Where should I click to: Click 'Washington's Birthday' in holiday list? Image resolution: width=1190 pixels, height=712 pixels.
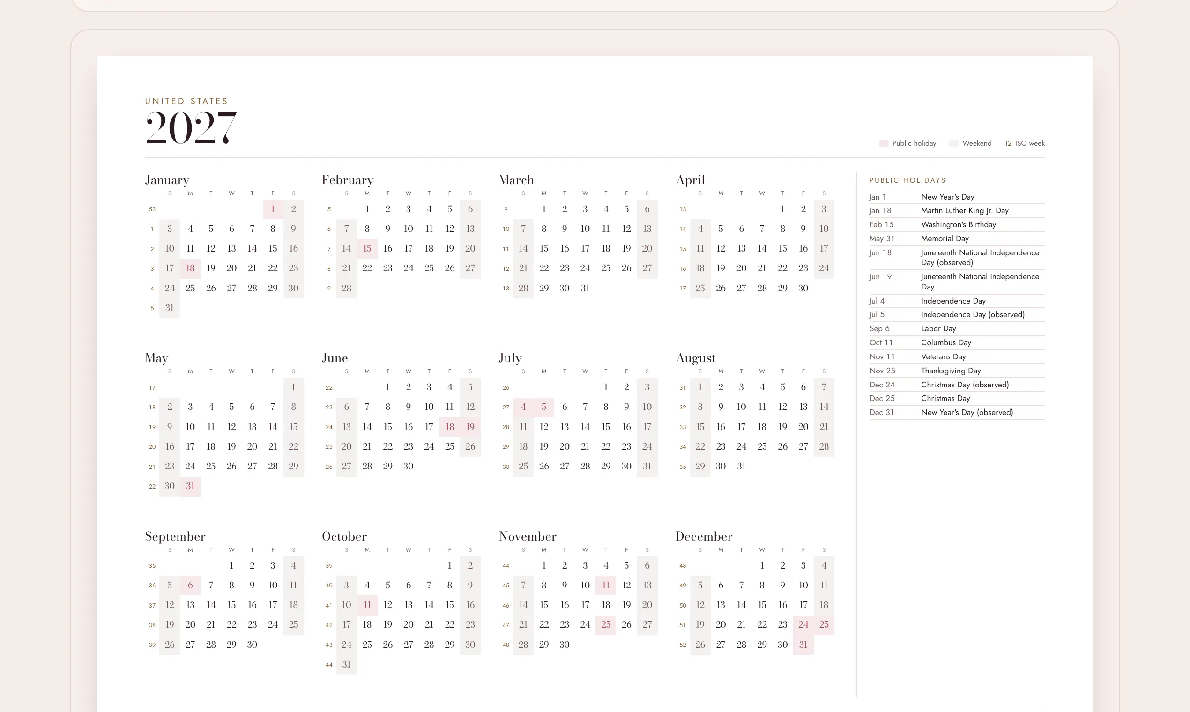click(957, 224)
